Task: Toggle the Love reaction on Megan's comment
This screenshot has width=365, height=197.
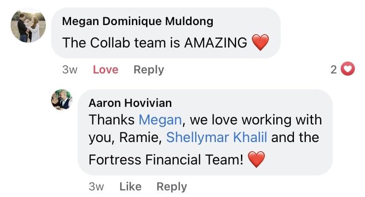Action: point(105,69)
